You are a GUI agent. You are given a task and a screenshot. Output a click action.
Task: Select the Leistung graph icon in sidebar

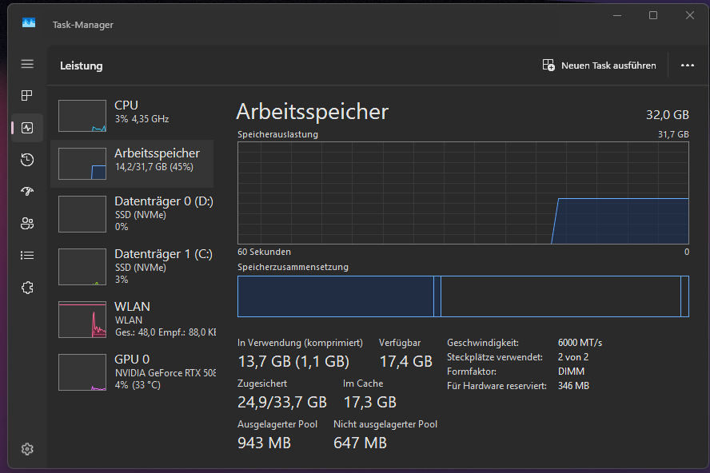27,128
